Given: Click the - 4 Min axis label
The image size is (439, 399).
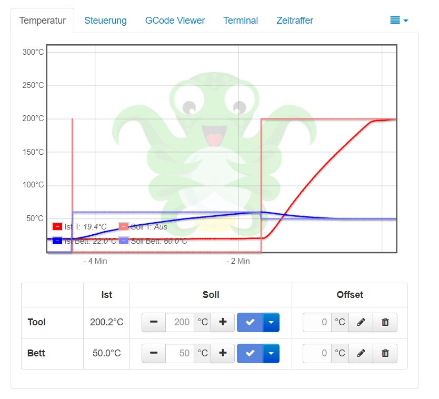Looking at the screenshot, I should click(95, 261).
